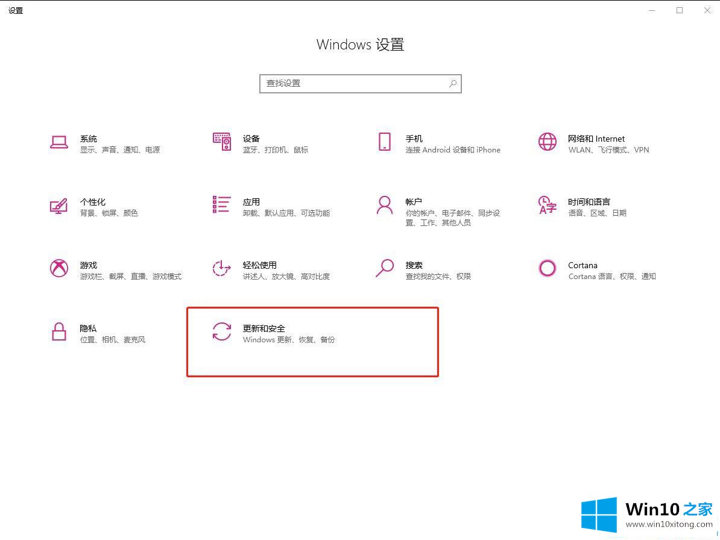Select the 搜索 category title
The width and height of the screenshot is (720, 540).
(414, 265)
